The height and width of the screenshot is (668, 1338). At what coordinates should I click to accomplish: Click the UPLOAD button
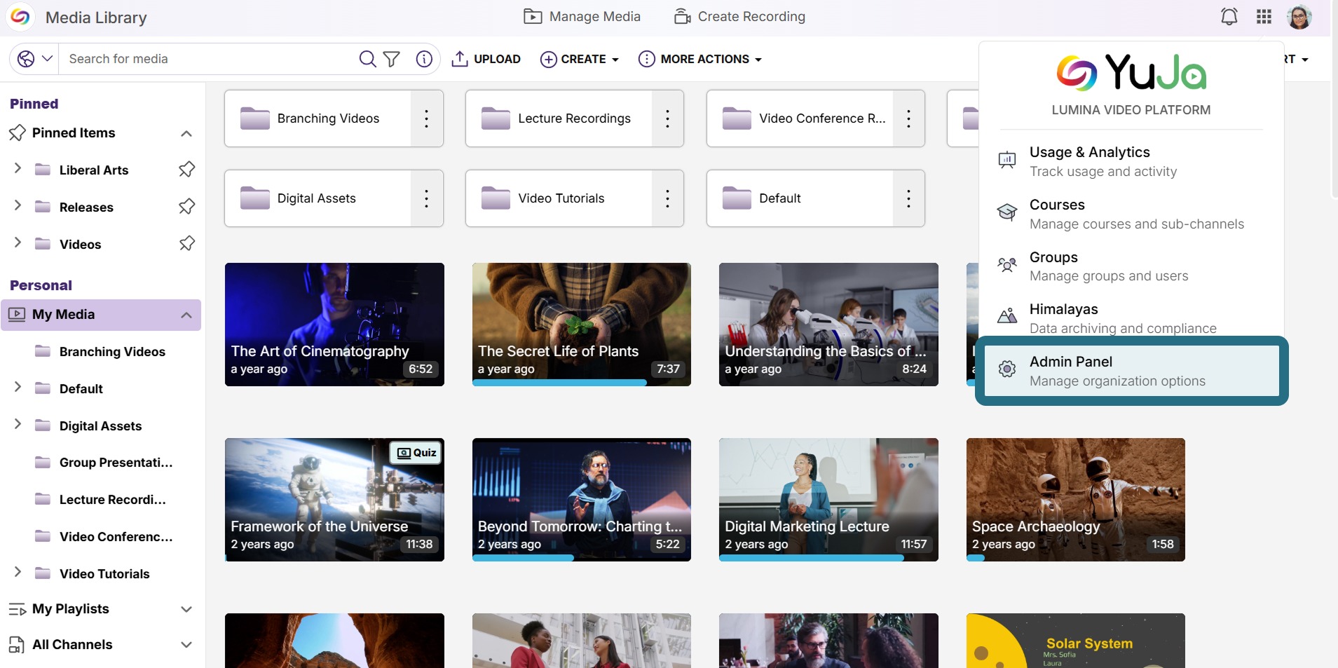[486, 59]
